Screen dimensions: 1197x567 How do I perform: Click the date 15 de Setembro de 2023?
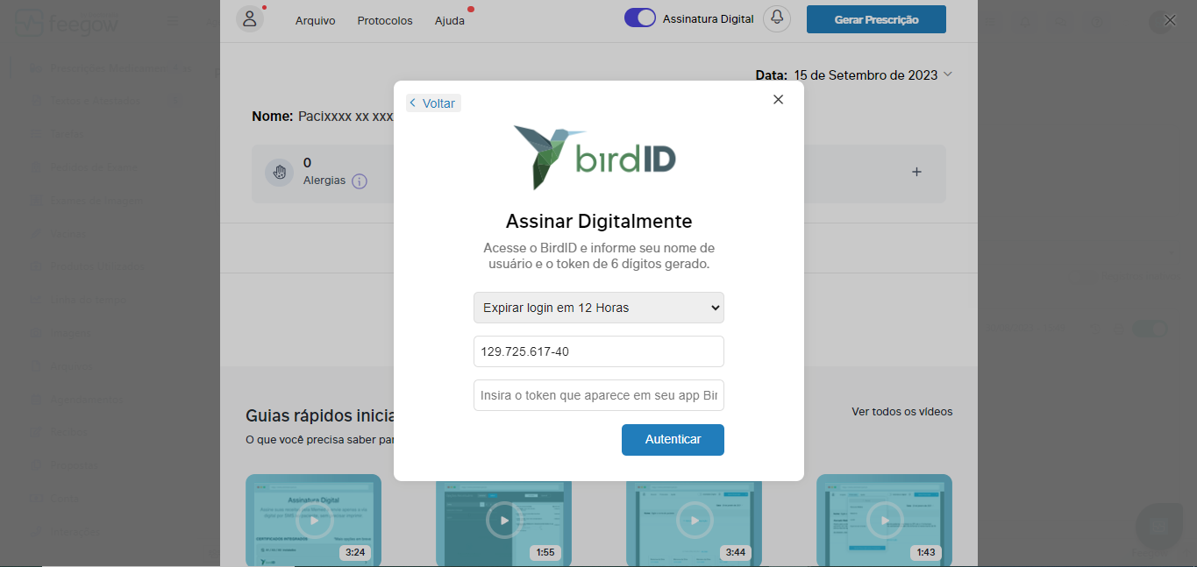866,75
